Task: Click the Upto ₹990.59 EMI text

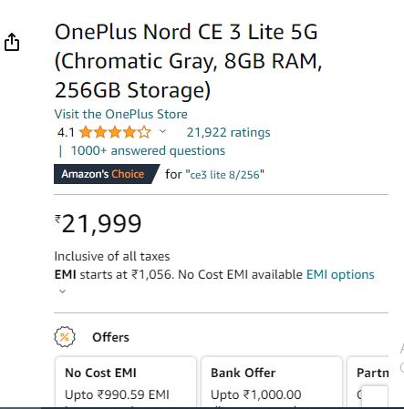Action: pos(117,394)
